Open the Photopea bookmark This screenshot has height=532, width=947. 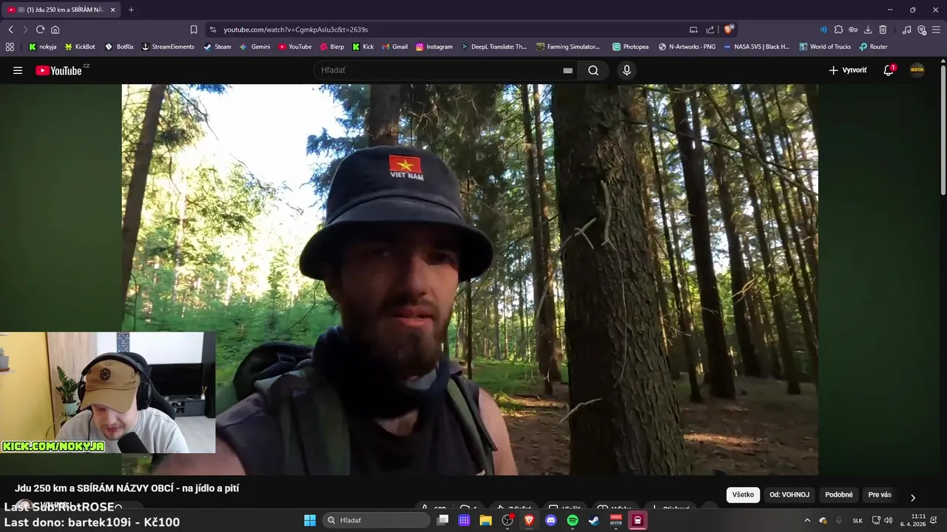631,47
